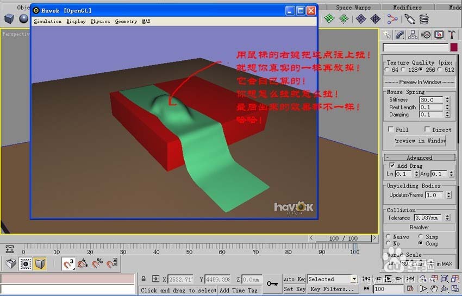Open the Display command panel monitor icon
The height and width of the screenshot is (296, 462).
(x=439, y=35)
